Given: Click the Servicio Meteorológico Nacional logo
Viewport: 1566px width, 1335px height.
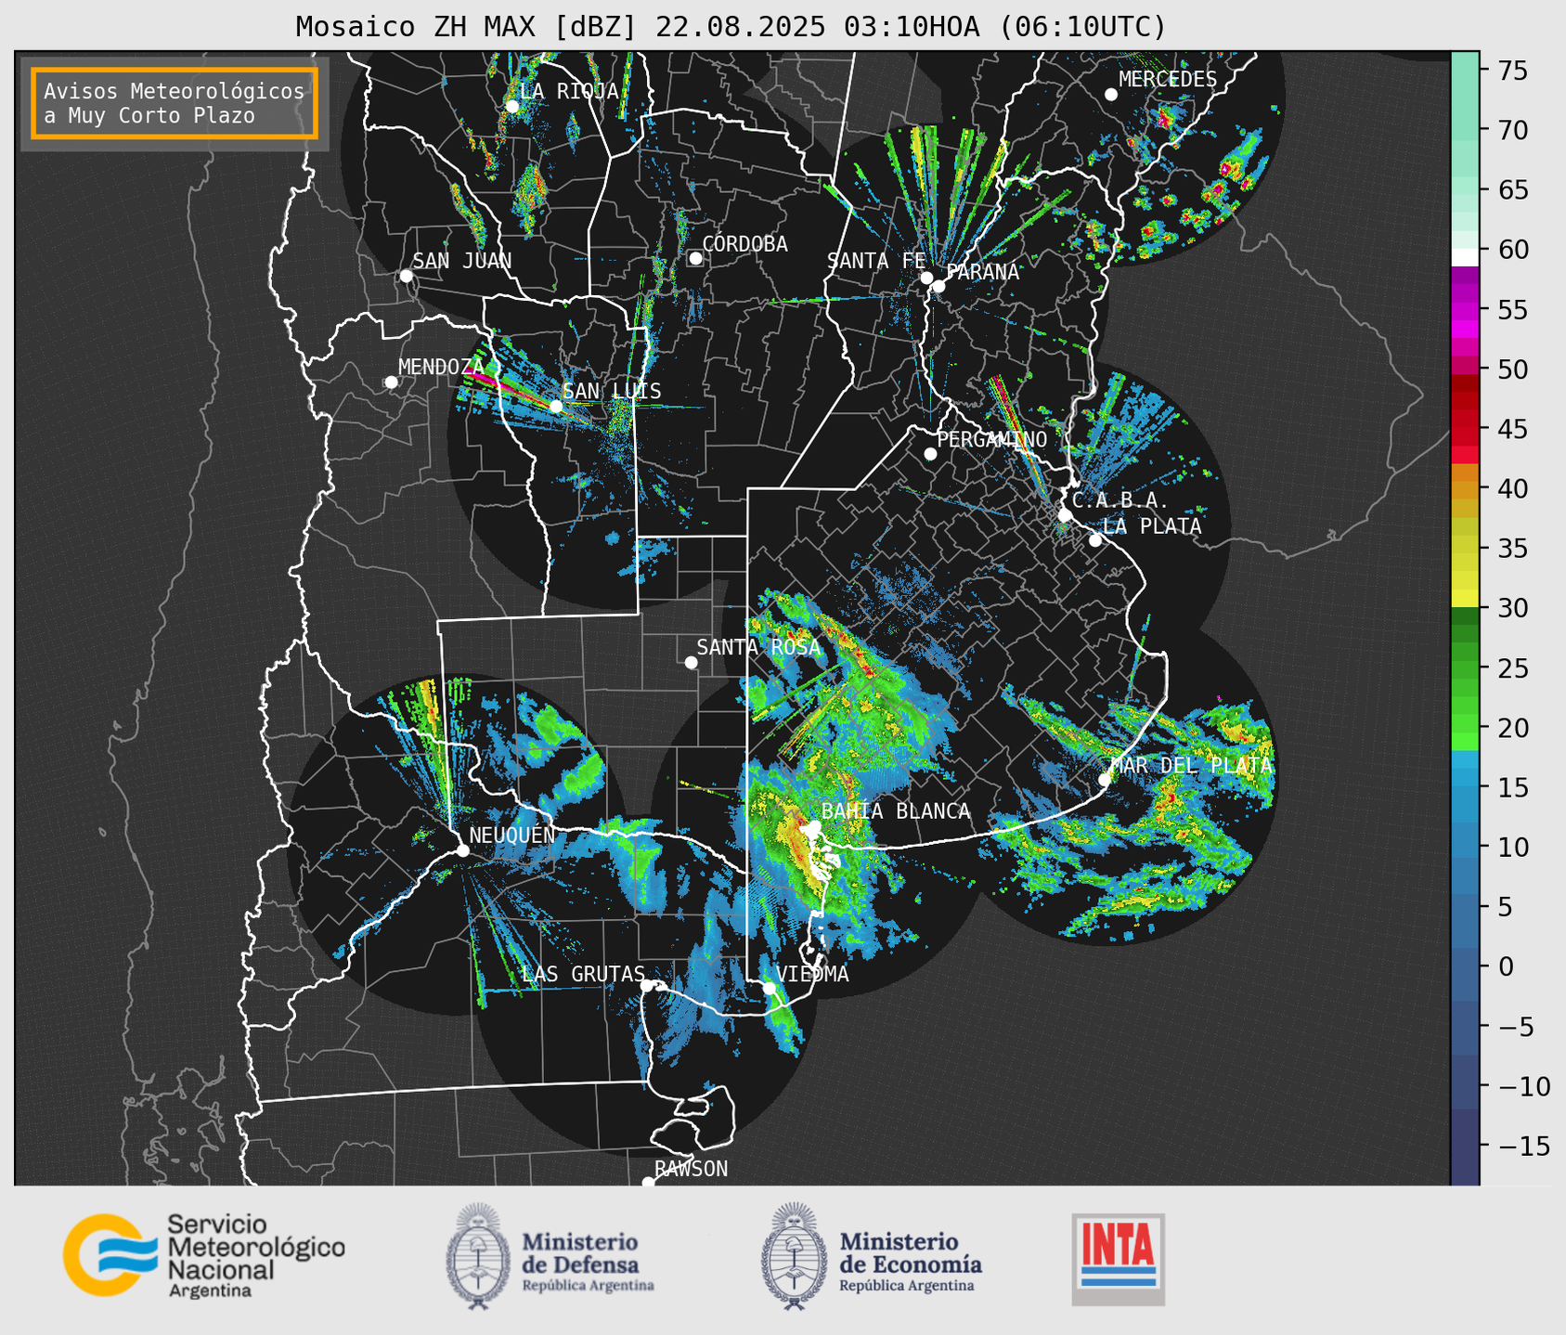Looking at the screenshot, I should tap(203, 1255).
